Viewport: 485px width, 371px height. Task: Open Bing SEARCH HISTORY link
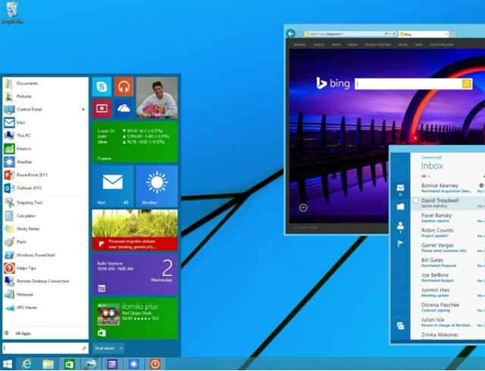(x=377, y=45)
